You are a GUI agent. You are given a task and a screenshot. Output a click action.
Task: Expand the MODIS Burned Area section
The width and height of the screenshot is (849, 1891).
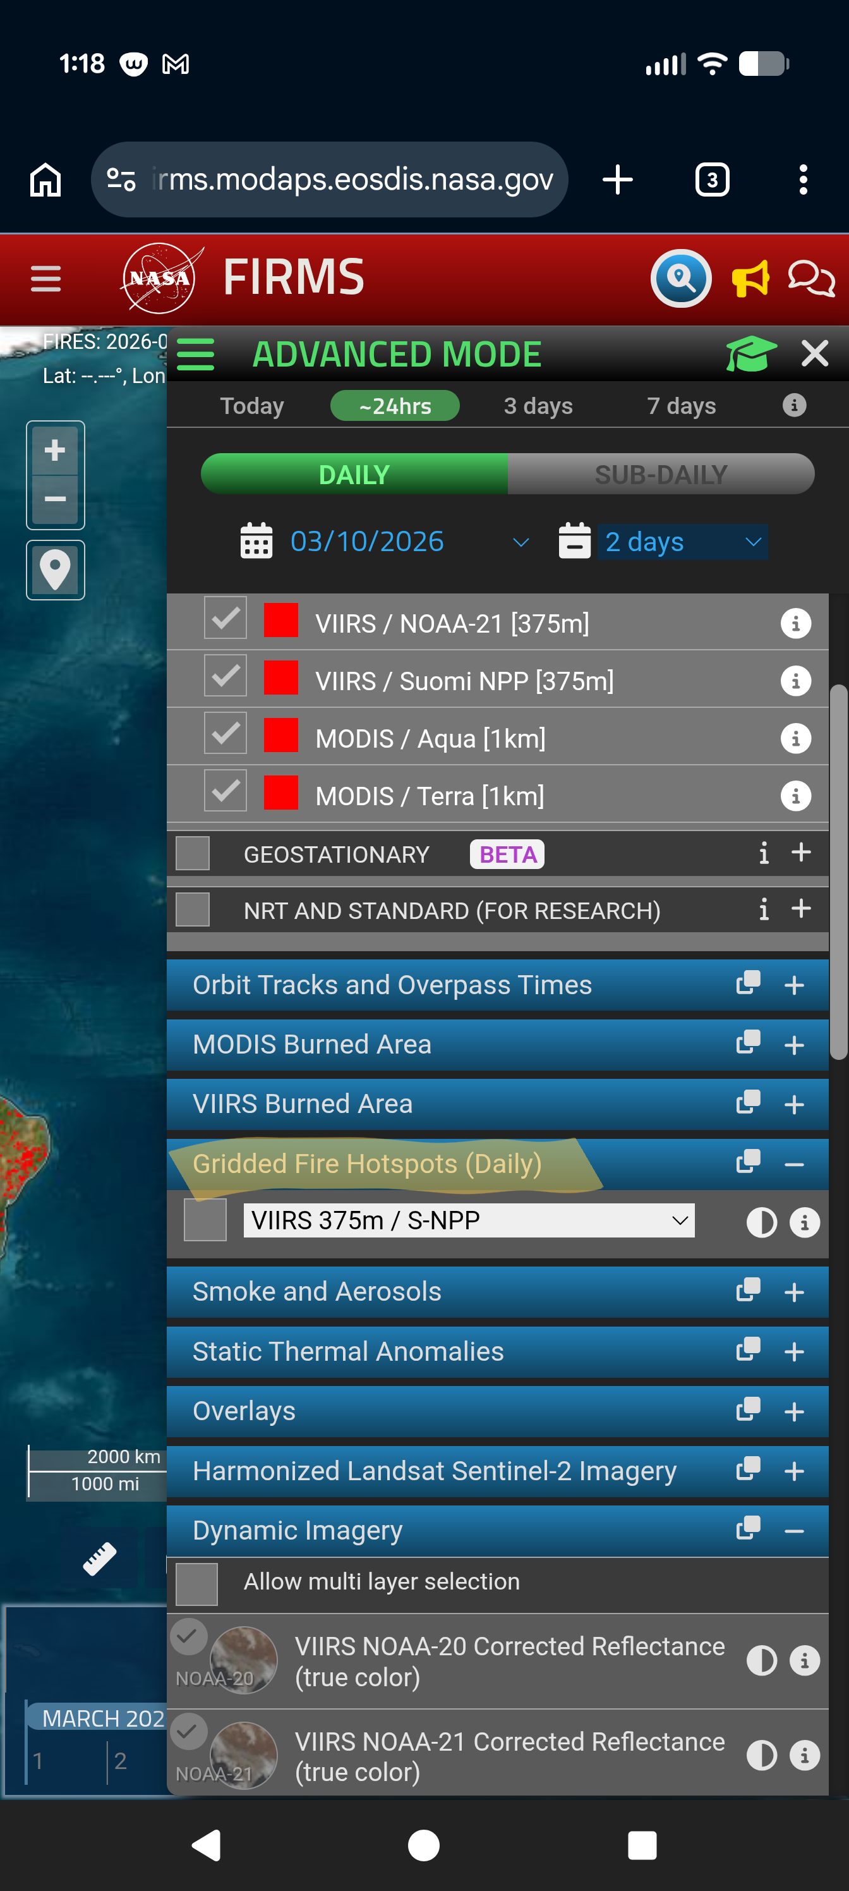pyautogui.click(x=794, y=1045)
